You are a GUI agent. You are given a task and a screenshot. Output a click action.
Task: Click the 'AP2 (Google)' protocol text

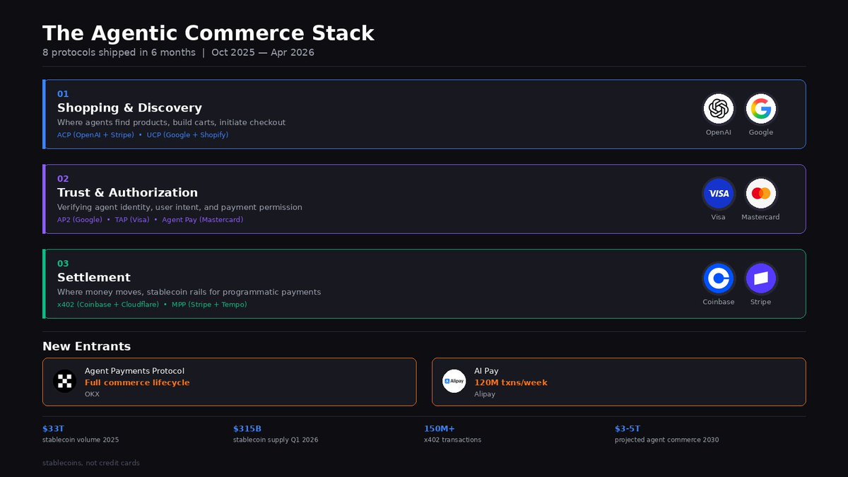tap(80, 220)
